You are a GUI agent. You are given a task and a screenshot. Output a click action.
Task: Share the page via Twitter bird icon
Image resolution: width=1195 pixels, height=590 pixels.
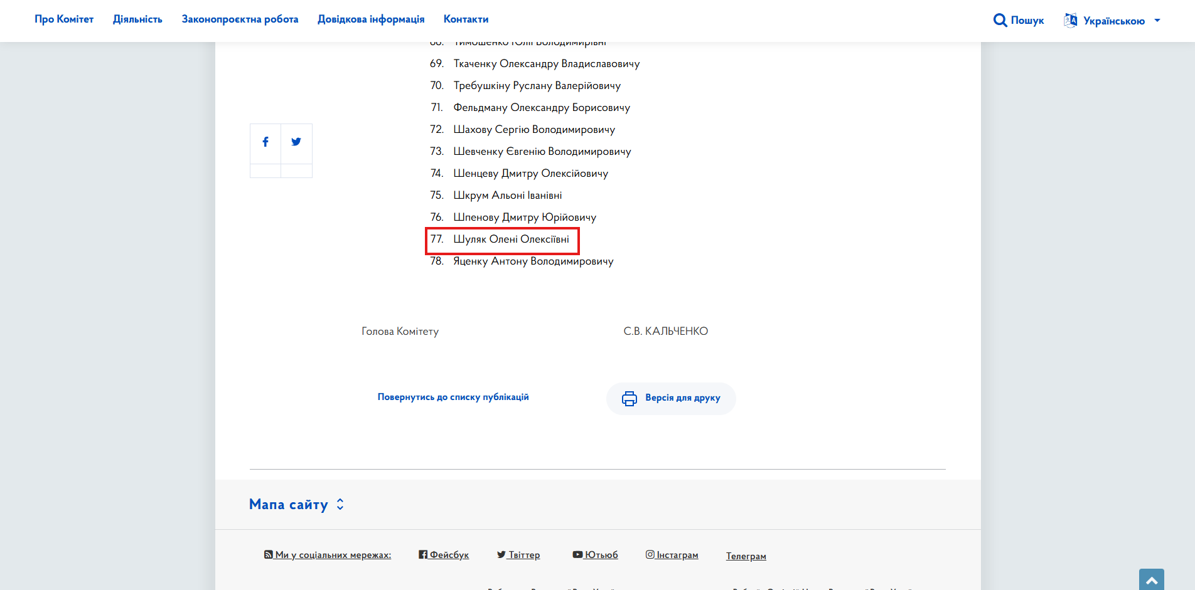coord(296,142)
